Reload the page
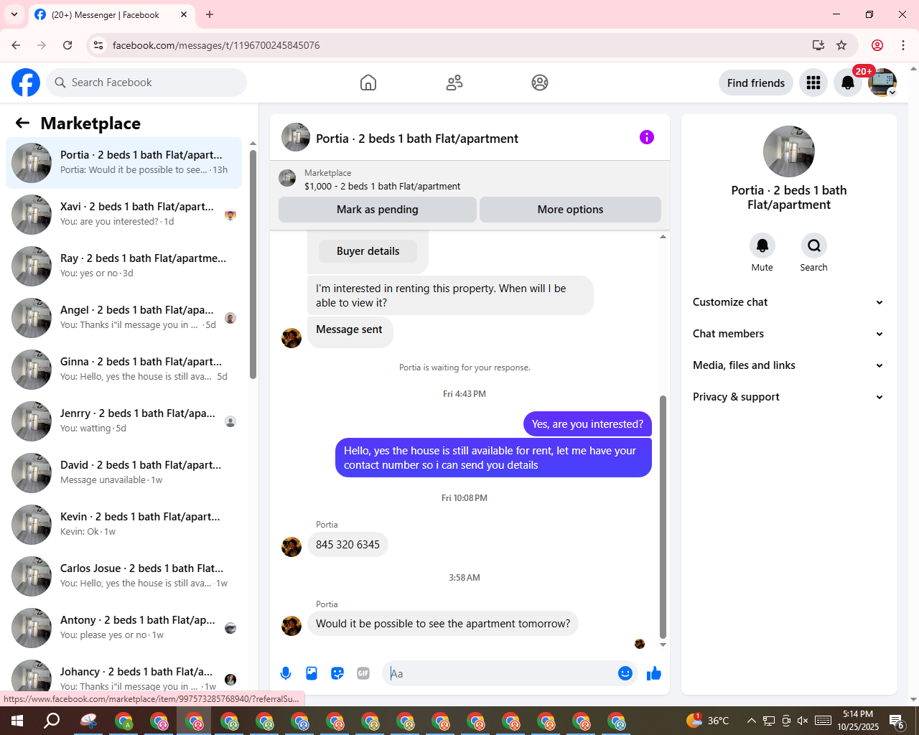 pyautogui.click(x=67, y=45)
